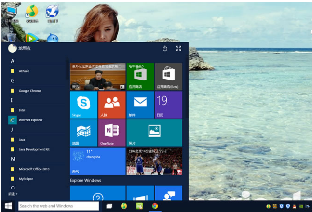This screenshot has width=312, height=212.
Task: Open the Skype tile
Action: click(83, 105)
